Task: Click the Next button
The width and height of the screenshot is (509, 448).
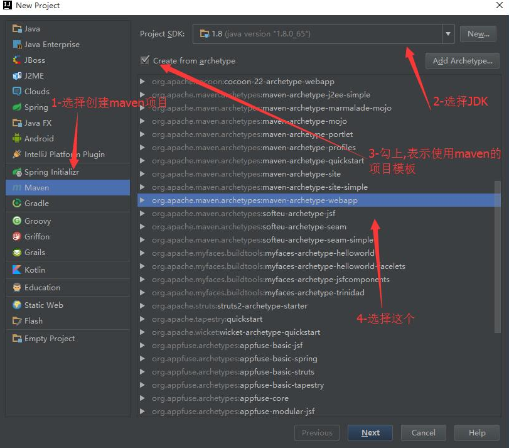Action: pyautogui.click(x=370, y=433)
